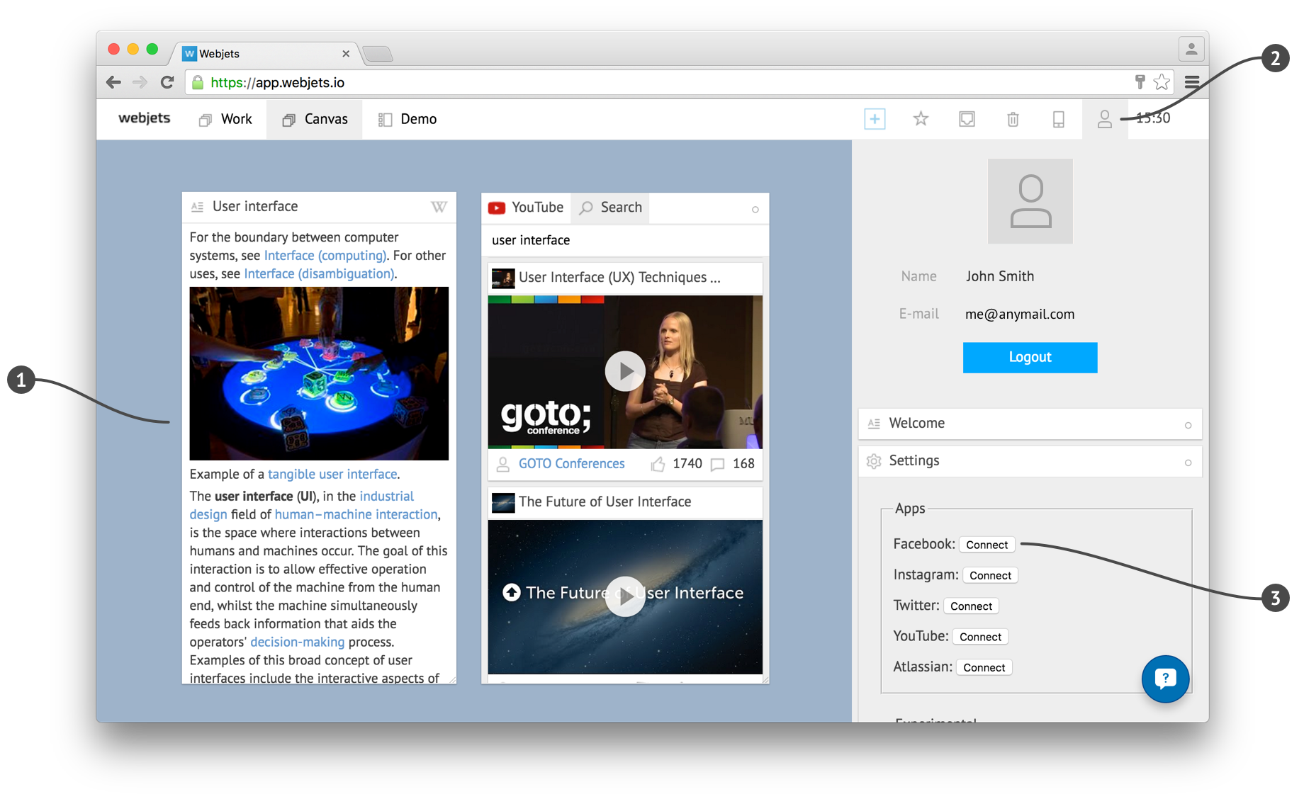Open the inbox tray icon in toolbar
The width and height of the screenshot is (1304, 799).
[x=967, y=119]
